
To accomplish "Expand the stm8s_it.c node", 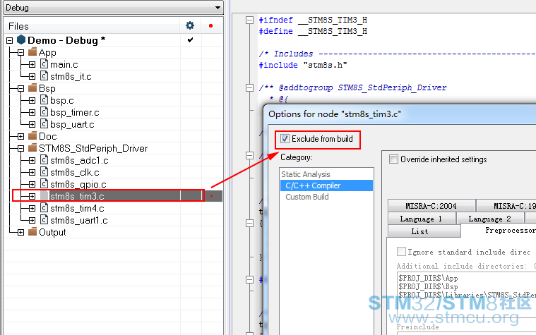I will click(32, 76).
